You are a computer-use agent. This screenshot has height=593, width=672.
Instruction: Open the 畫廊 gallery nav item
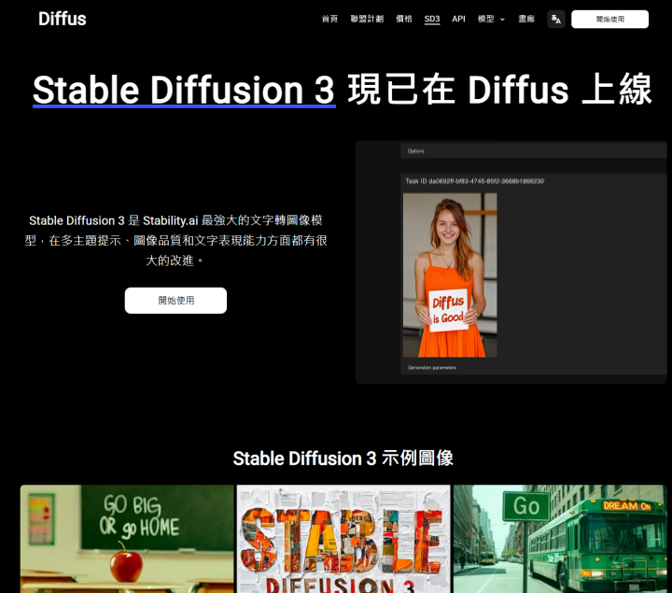(x=526, y=19)
